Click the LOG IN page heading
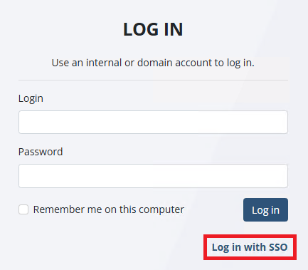The width and height of the screenshot is (308, 270). [153, 29]
